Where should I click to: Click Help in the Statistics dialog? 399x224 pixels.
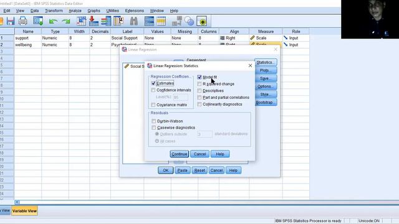pyautogui.click(x=220, y=154)
